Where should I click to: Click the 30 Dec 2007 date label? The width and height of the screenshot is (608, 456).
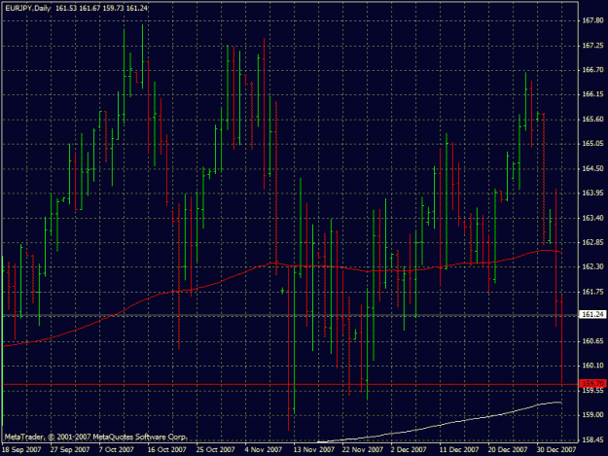556,449
